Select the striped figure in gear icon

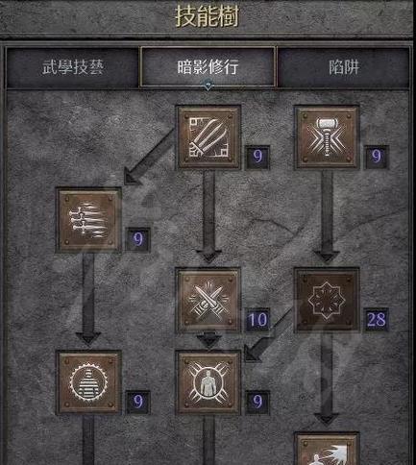point(88,382)
